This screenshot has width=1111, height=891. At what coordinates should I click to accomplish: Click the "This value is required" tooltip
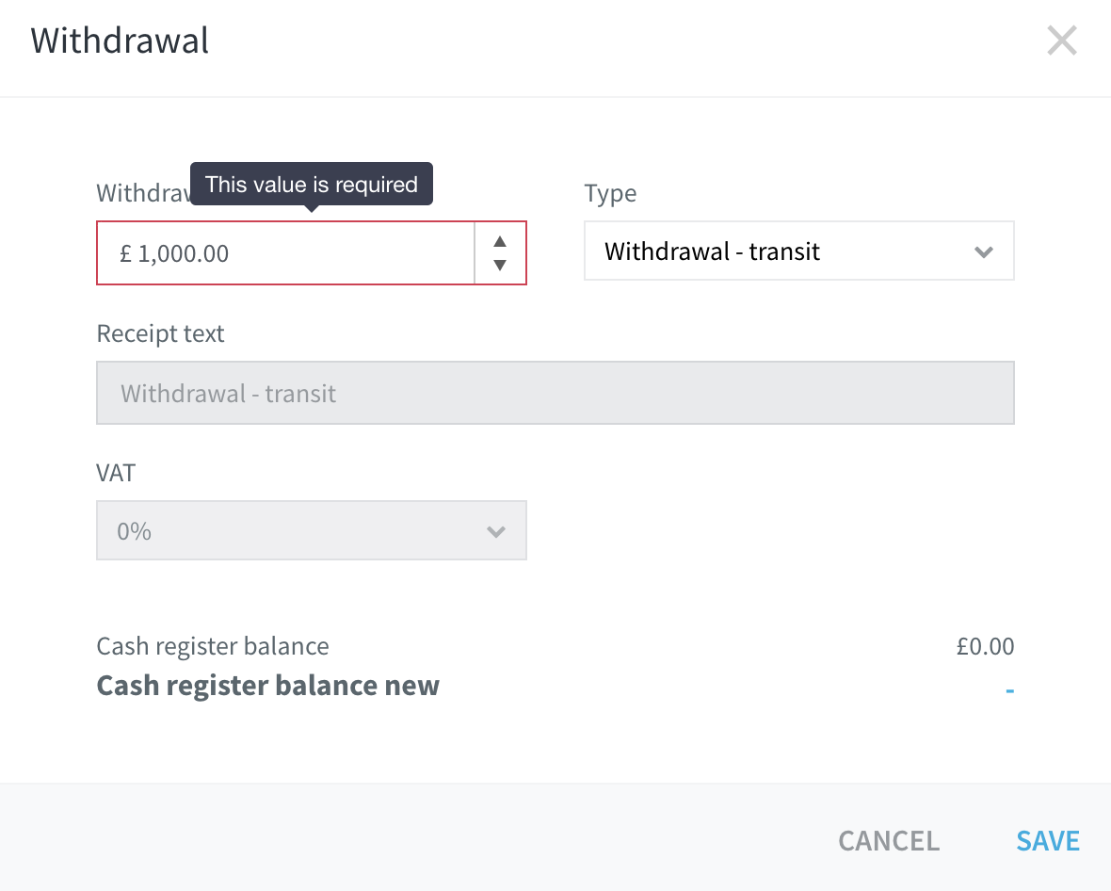(x=311, y=185)
